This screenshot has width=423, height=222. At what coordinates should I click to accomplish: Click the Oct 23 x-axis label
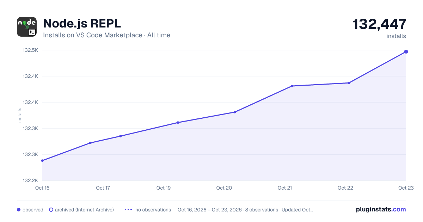click(x=406, y=188)
